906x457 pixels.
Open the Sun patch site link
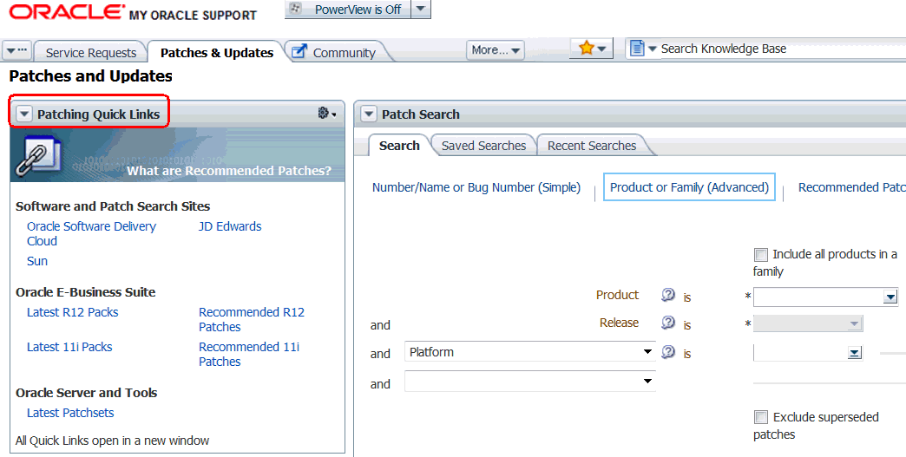tap(37, 261)
